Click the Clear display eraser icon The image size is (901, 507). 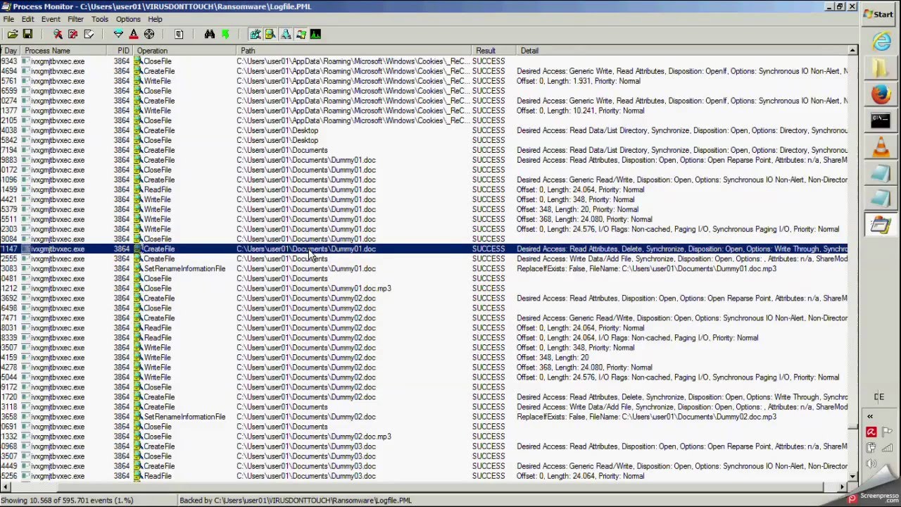(x=89, y=34)
